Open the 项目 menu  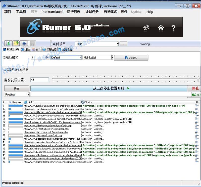8,12
